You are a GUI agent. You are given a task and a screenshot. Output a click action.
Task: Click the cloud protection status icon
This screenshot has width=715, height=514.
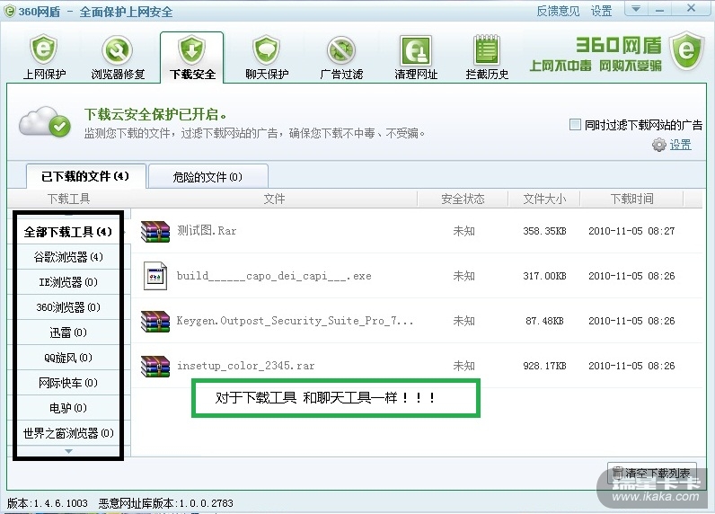45,120
